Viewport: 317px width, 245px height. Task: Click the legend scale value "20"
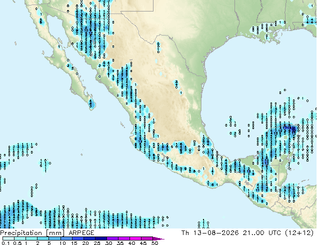[x=85, y=243]
